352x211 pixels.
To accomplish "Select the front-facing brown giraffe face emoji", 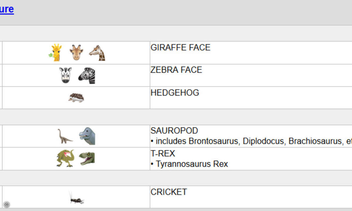I will point(76,53).
